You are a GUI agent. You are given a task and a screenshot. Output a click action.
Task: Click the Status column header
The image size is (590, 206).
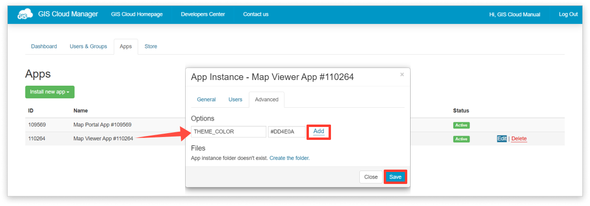coord(461,111)
